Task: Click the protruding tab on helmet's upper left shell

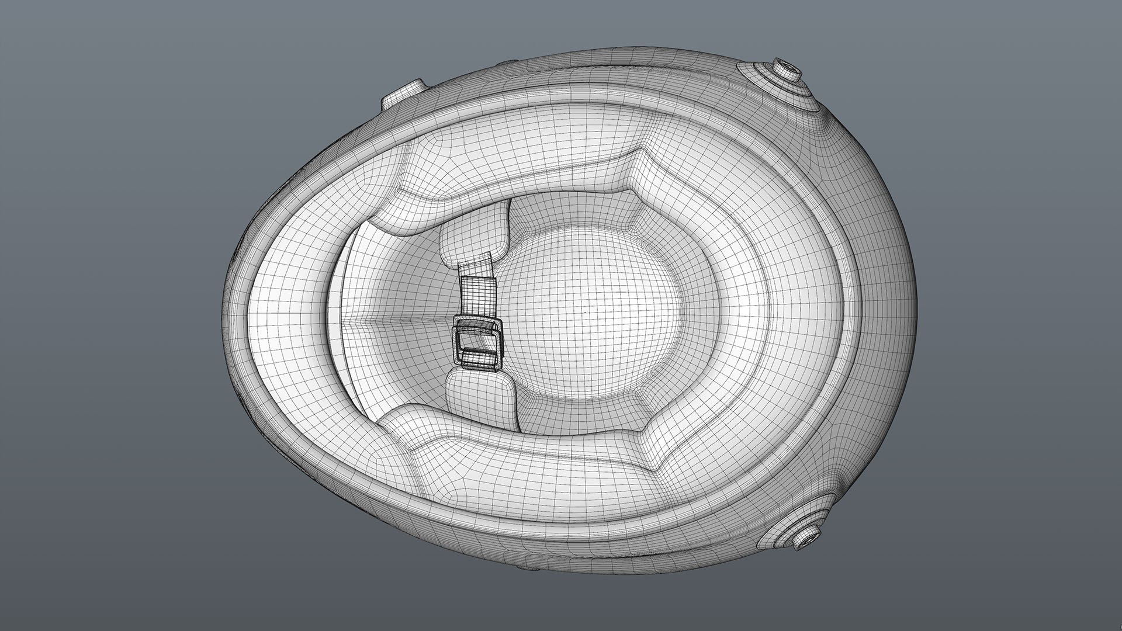Action: [403, 94]
